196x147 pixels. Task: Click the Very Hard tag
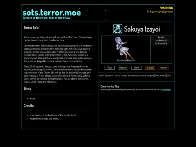point(109,75)
